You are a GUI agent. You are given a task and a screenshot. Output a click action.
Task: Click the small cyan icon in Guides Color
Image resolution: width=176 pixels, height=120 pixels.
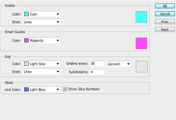pyautogui.click(x=26, y=14)
